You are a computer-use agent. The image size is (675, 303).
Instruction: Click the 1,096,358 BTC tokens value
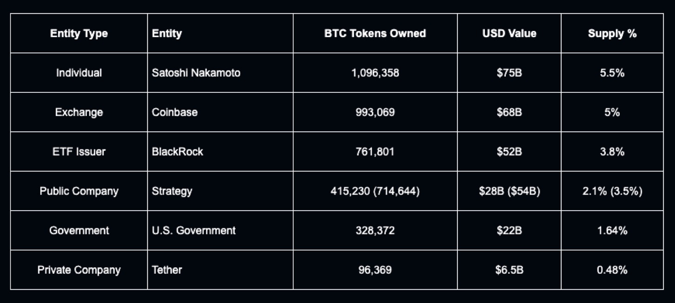tap(375, 73)
